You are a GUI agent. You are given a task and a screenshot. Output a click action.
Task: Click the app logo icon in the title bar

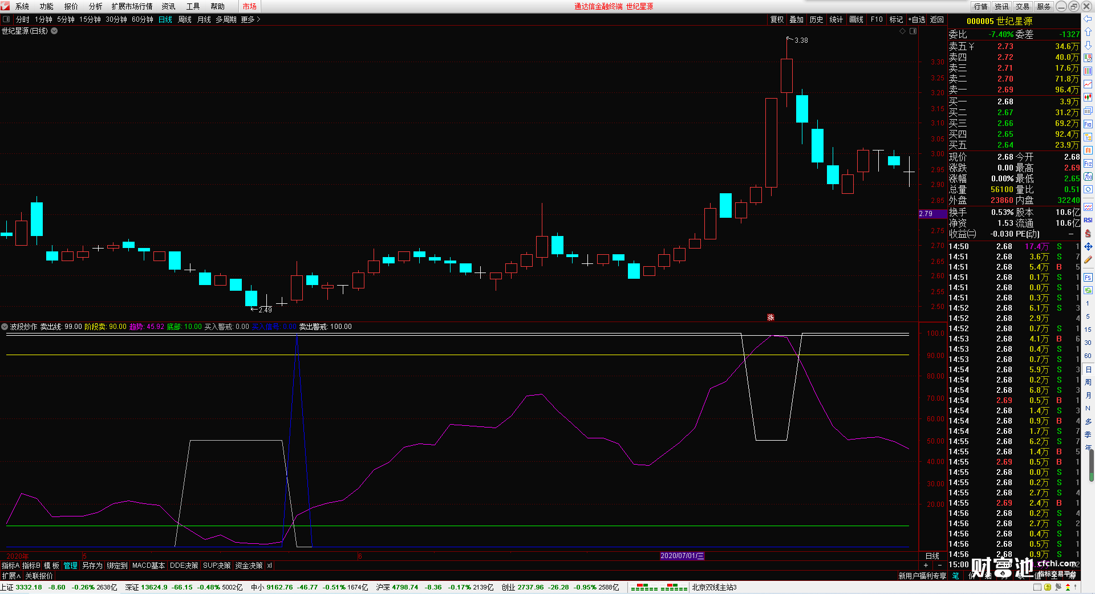[x=5, y=6]
